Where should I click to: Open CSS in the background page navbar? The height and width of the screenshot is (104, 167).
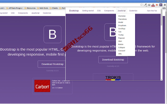click(13, 13)
